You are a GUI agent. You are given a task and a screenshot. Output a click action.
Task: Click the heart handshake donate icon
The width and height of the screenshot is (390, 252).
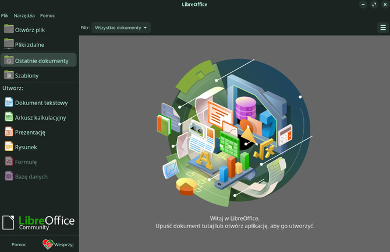pos(48,244)
